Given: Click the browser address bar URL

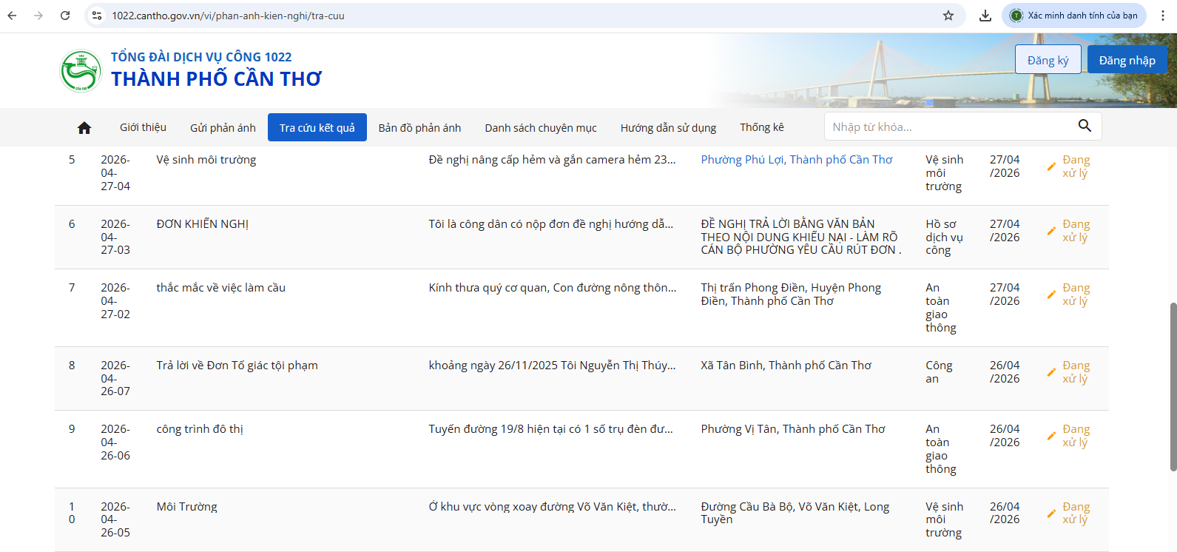Looking at the screenshot, I should click(228, 16).
